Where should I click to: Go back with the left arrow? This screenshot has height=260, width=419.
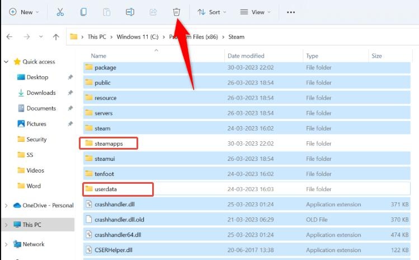[x=10, y=36]
